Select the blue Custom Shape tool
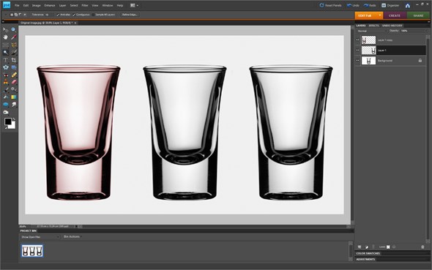432x270 pixels. [x=6, y=105]
